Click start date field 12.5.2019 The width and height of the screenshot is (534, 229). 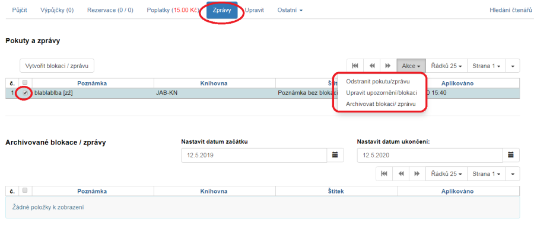click(x=254, y=155)
